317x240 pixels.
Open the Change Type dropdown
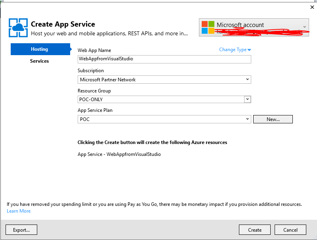235,50
